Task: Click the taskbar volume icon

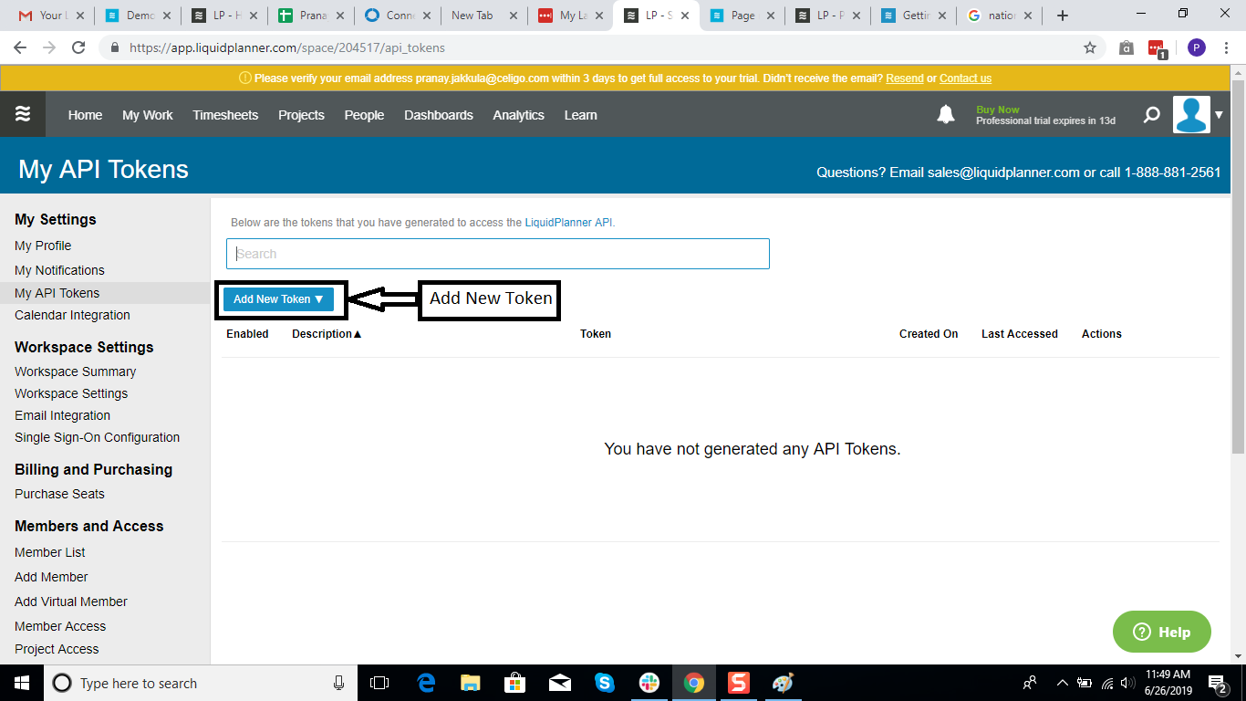Action: coord(1127,683)
